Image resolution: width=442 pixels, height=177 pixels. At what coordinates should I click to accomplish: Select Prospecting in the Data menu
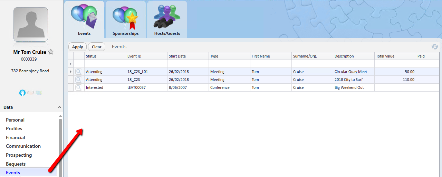tap(19, 155)
